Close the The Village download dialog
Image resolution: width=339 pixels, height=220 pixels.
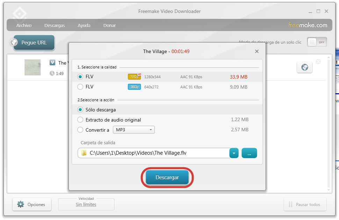point(257,51)
